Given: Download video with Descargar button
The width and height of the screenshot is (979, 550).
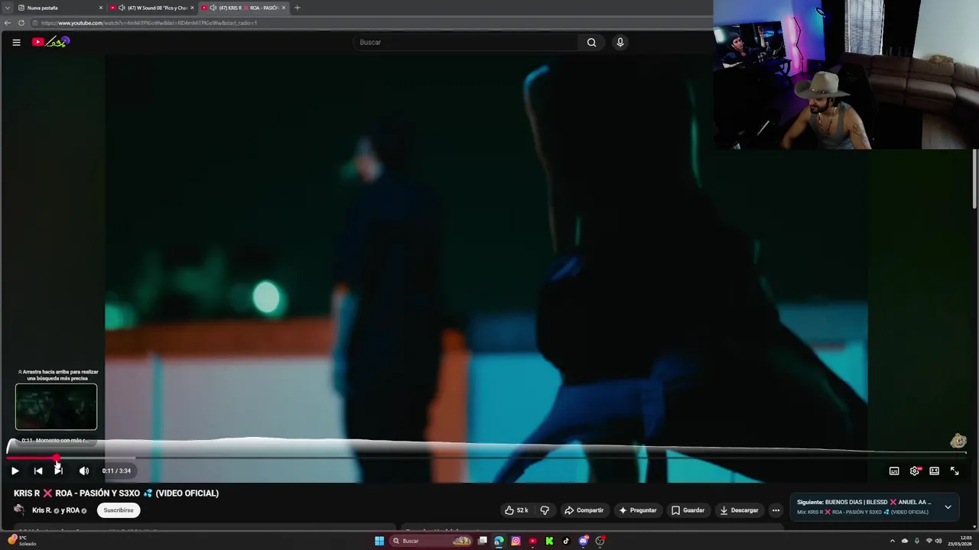Looking at the screenshot, I should pyautogui.click(x=739, y=510).
